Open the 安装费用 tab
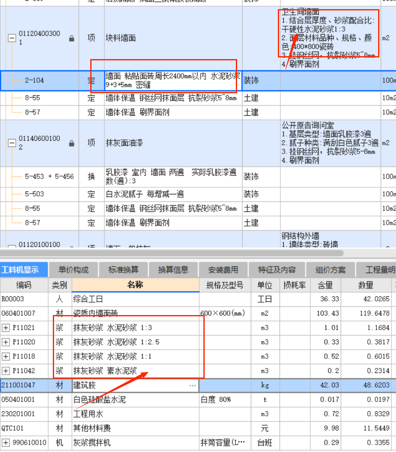 [x=223, y=270]
